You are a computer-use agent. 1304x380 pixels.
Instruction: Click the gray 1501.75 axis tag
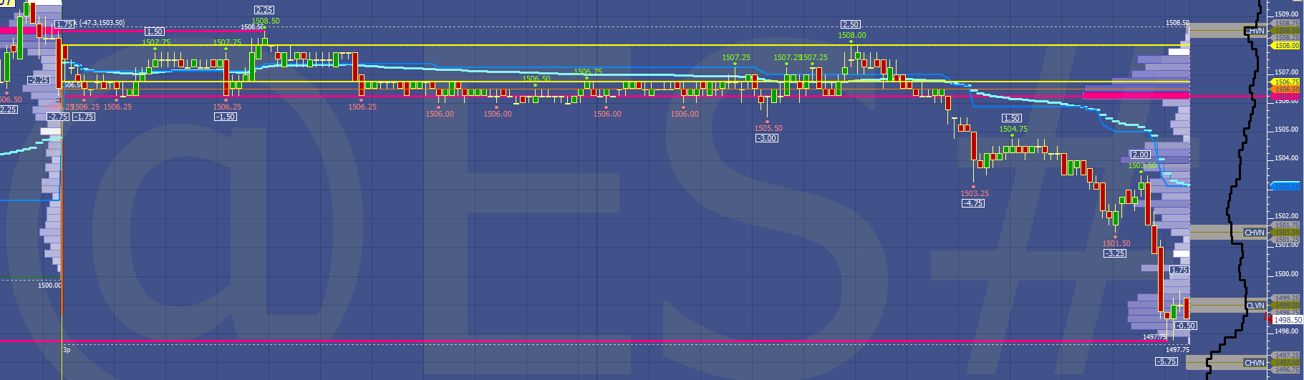point(1286,225)
